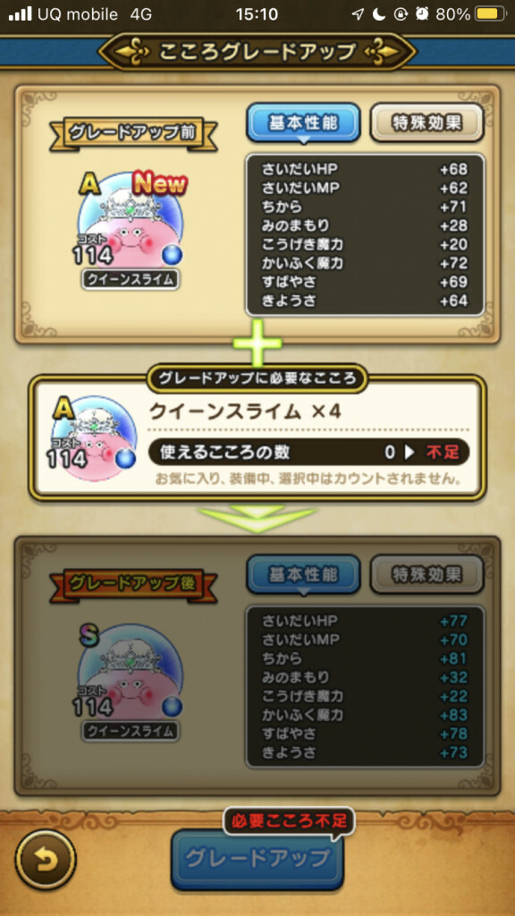Tap the New badge on the heart

pos(159,184)
